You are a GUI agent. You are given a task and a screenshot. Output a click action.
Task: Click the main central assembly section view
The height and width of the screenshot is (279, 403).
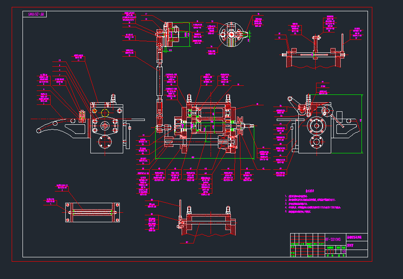pos(208,126)
